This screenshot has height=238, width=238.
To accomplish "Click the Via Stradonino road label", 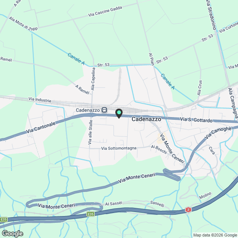I will click(x=211, y=15).
